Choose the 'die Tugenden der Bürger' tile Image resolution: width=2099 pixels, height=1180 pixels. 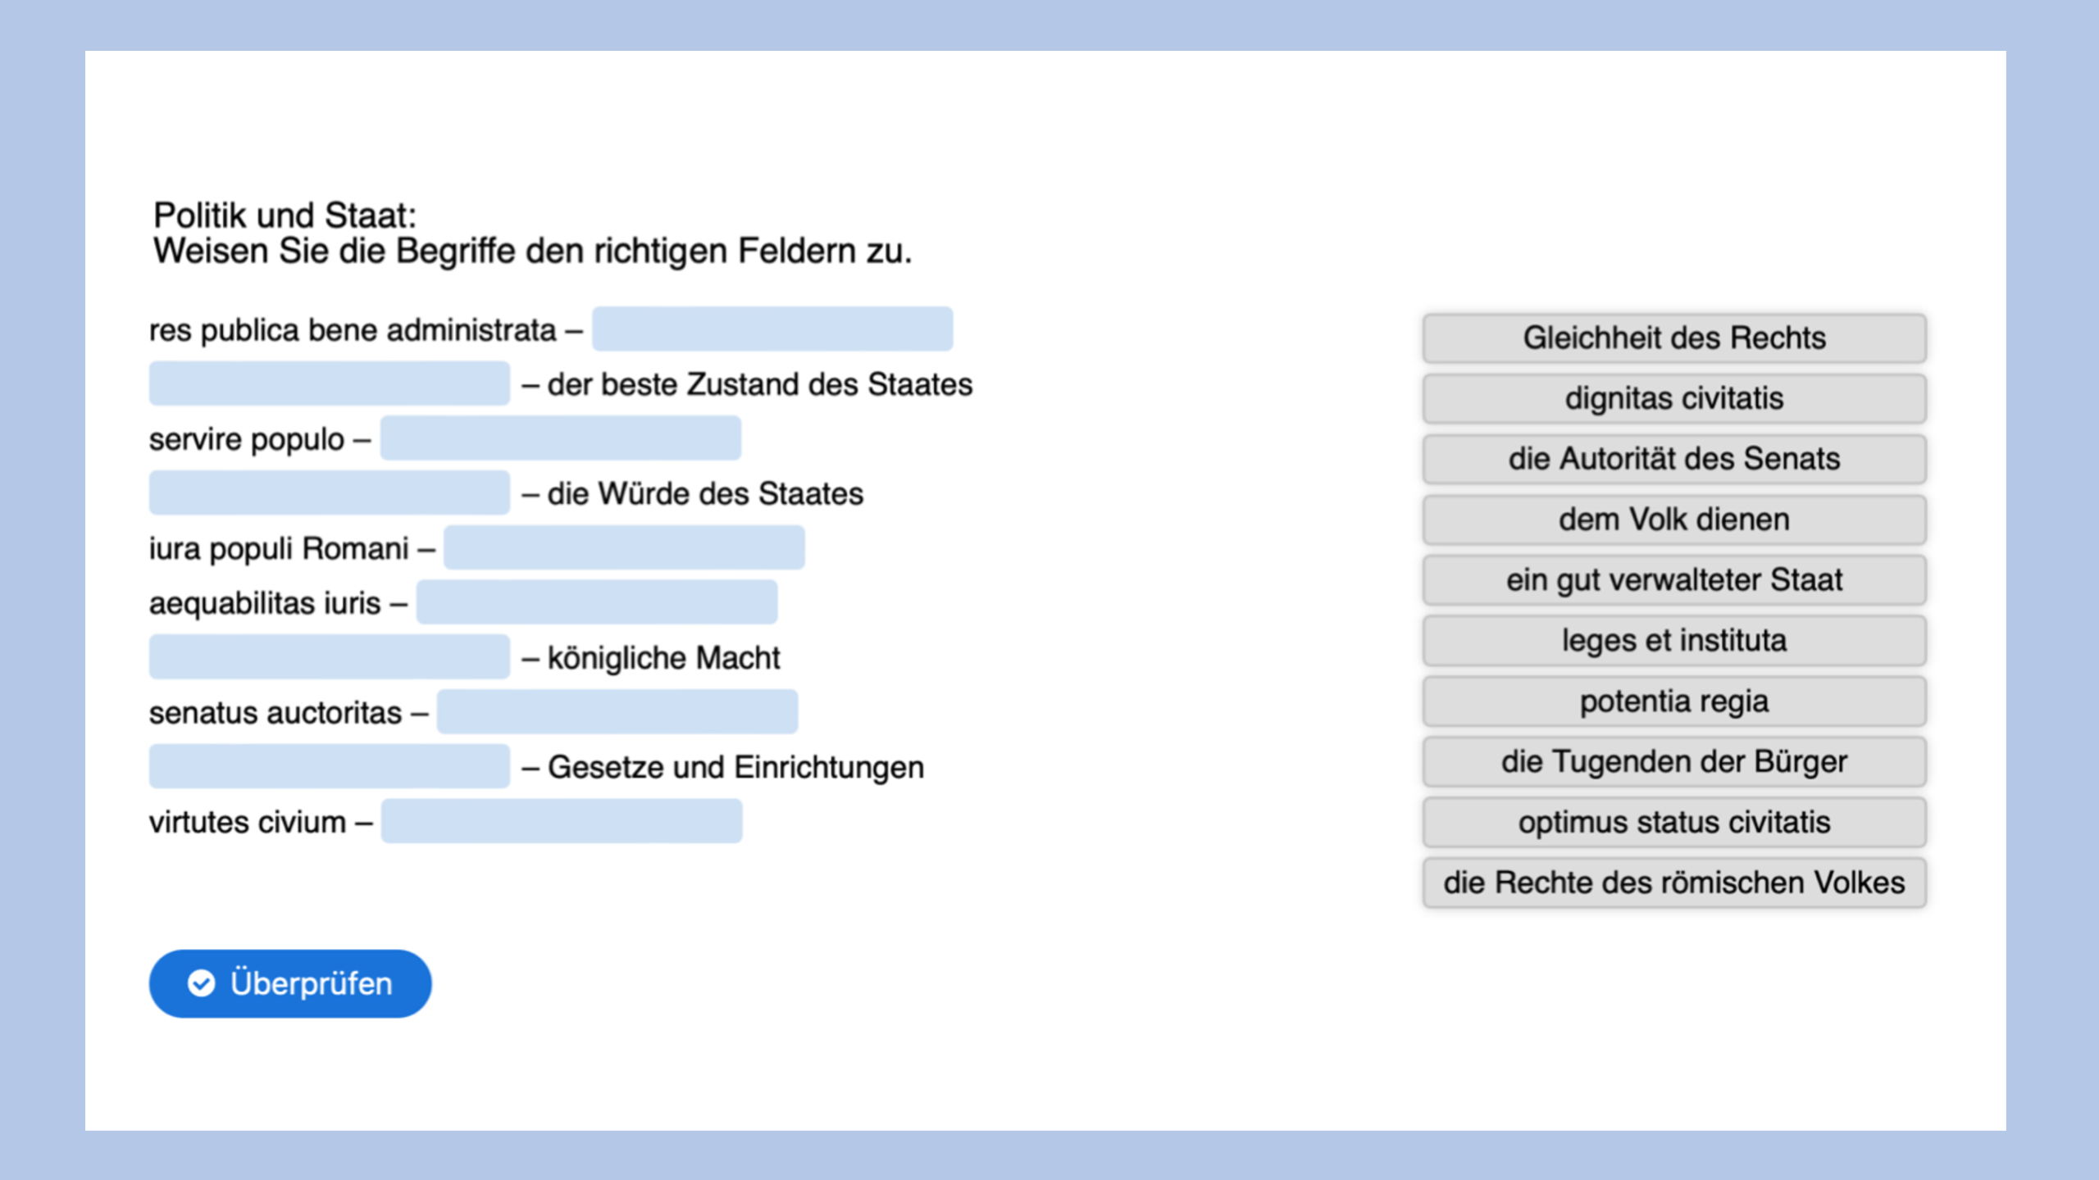tap(1673, 762)
